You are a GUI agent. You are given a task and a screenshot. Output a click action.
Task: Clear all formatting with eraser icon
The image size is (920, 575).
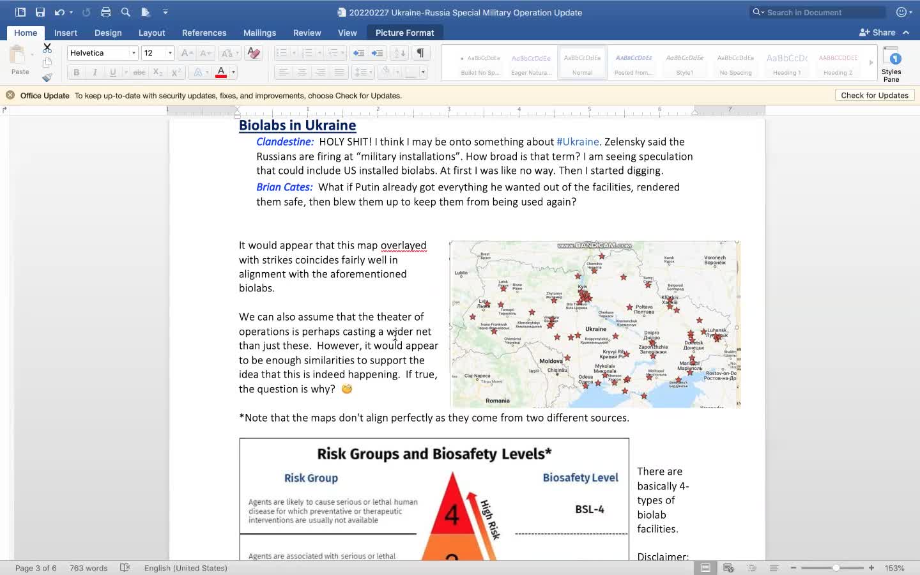tap(254, 53)
